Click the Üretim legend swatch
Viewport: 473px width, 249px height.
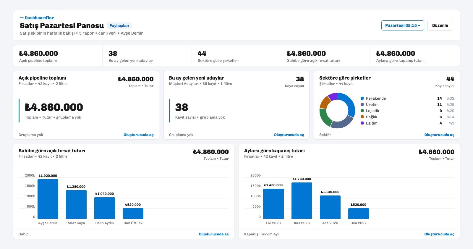click(x=362, y=104)
